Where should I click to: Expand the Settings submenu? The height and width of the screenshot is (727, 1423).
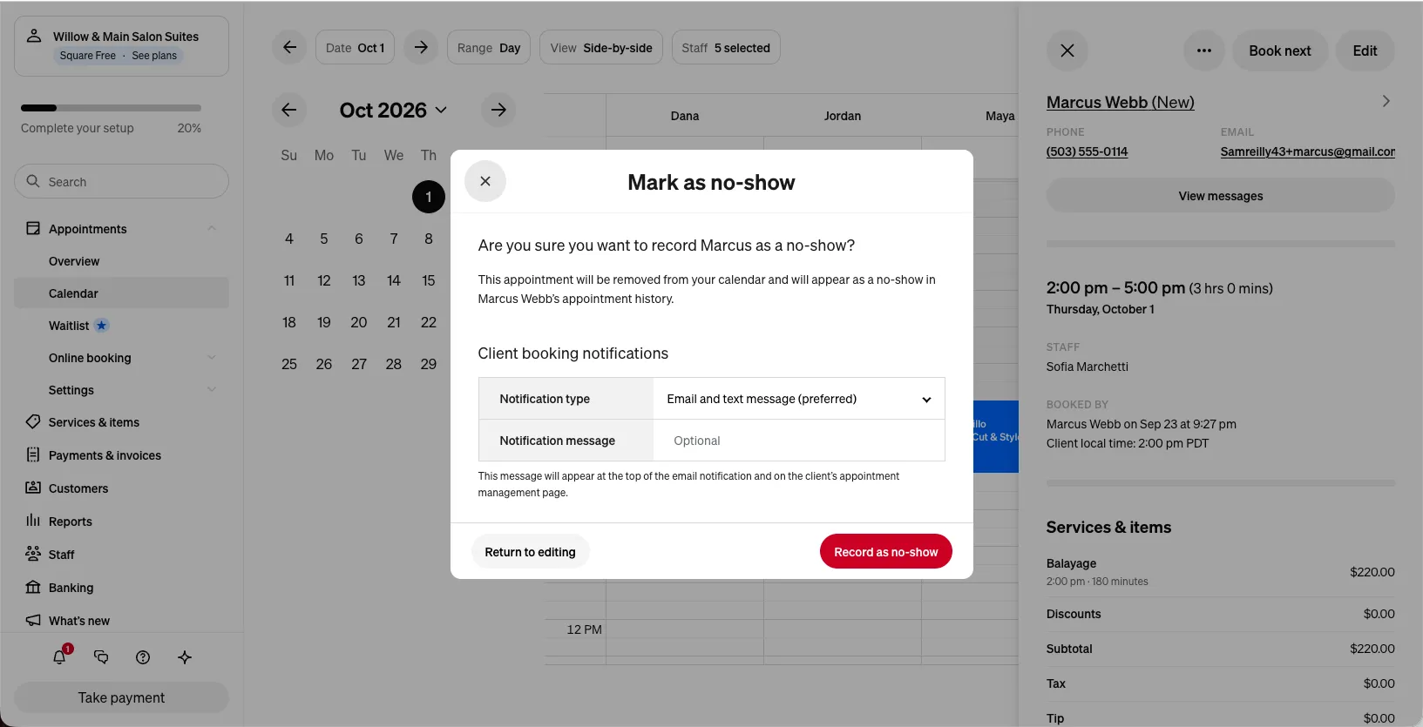pyautogui.click(x=212, y=389)
